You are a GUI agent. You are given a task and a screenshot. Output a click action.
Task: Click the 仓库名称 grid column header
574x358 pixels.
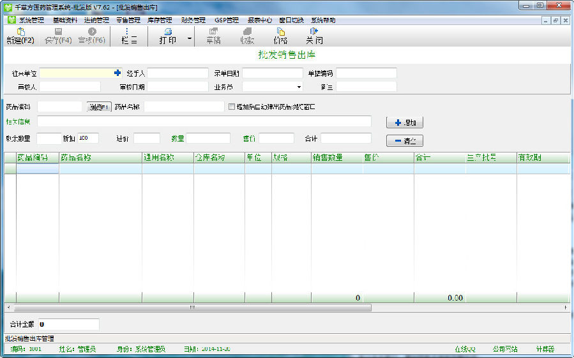point(219,158)
